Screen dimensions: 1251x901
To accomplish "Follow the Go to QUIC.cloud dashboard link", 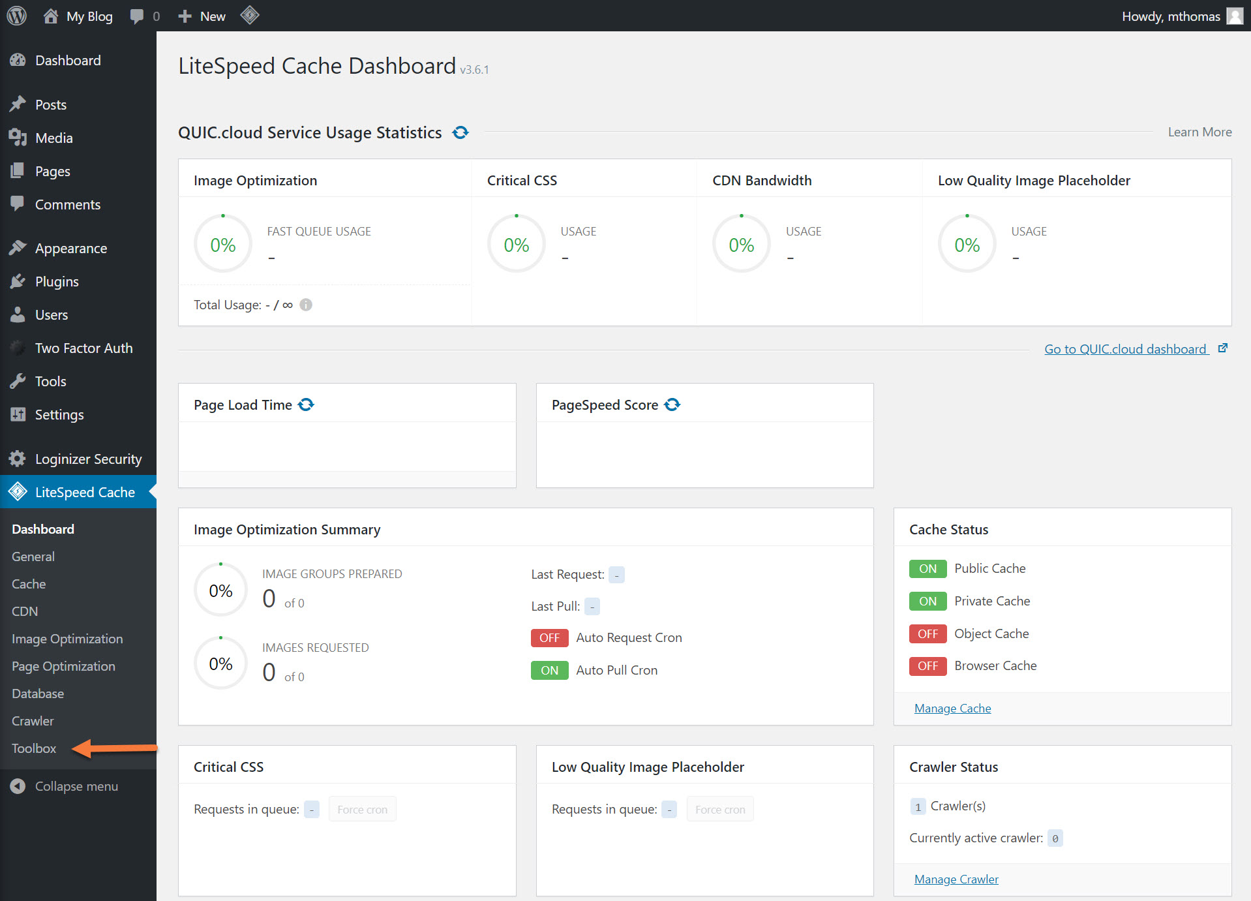I will tap(1126, 349).
